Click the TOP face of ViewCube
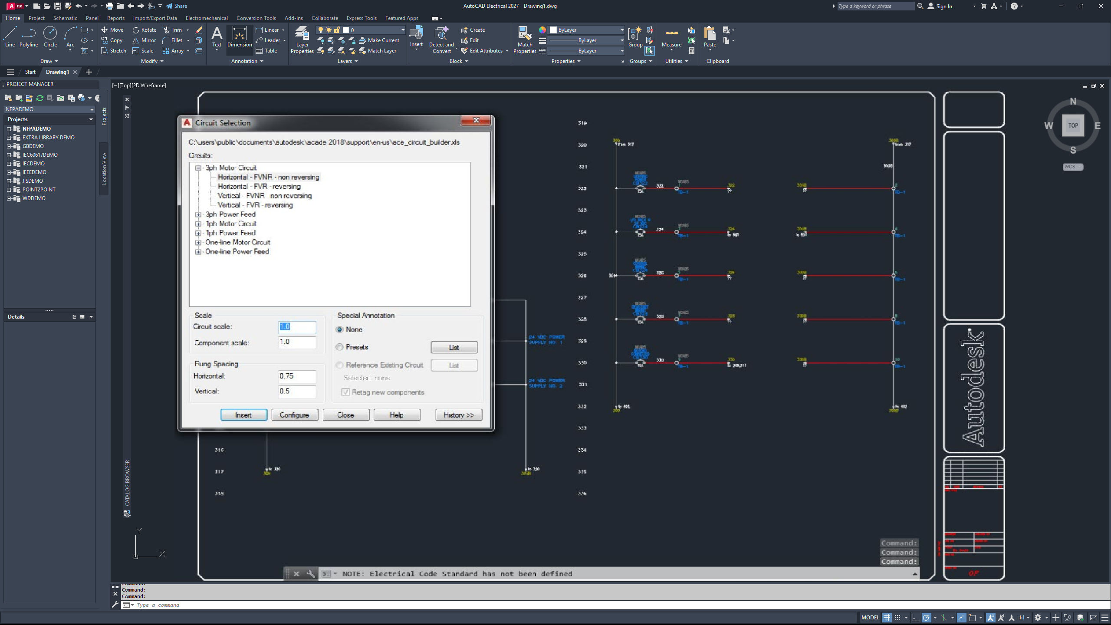The height and width of the screenshot is (625, 1111). tap(1073, 125)
